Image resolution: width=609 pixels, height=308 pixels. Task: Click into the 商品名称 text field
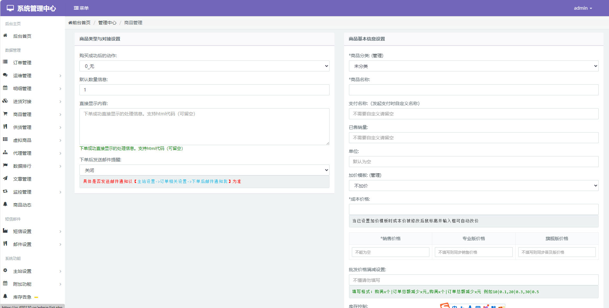473,90
